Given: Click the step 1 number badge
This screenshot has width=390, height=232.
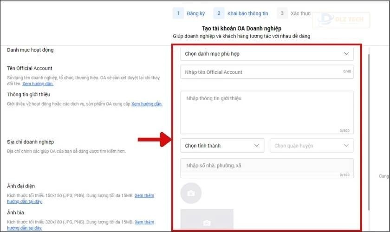Looking at the screenshot, I should 178,13.
